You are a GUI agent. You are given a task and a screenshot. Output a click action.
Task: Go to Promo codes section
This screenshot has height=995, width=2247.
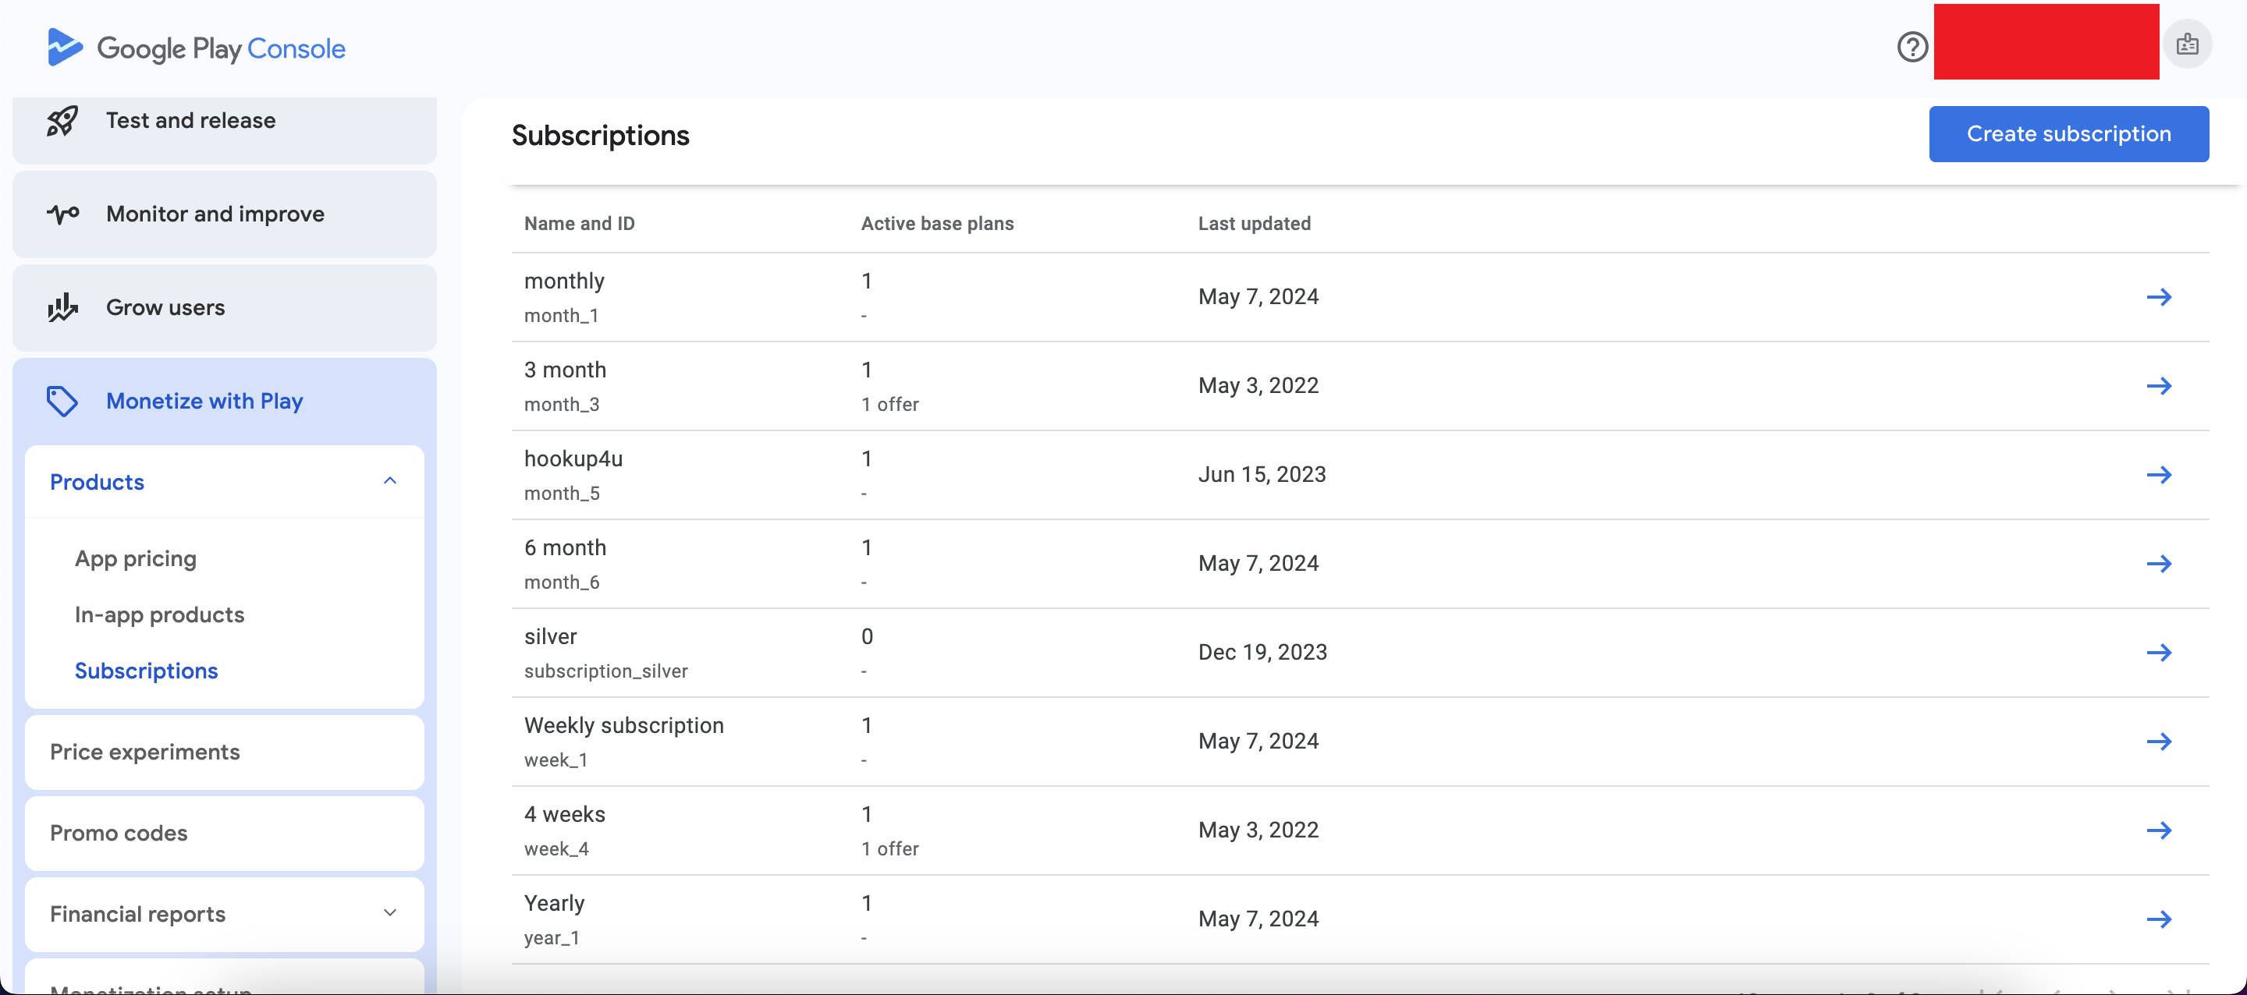119,833
